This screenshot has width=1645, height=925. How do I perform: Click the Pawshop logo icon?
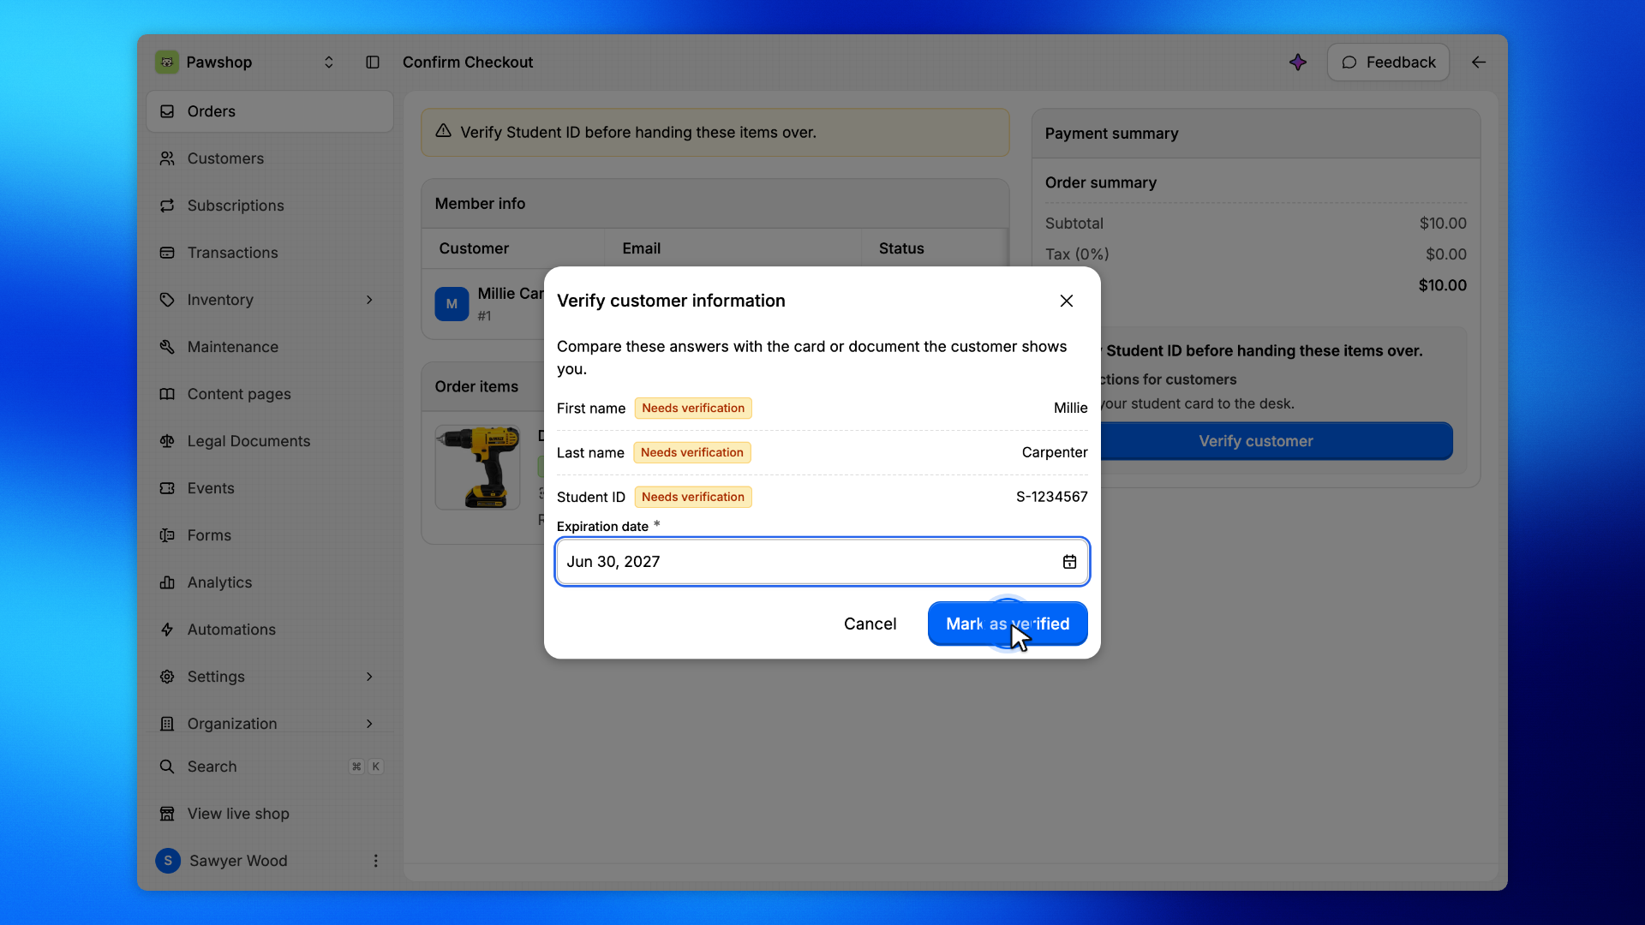pyautogui.click(x=167, y=62)
